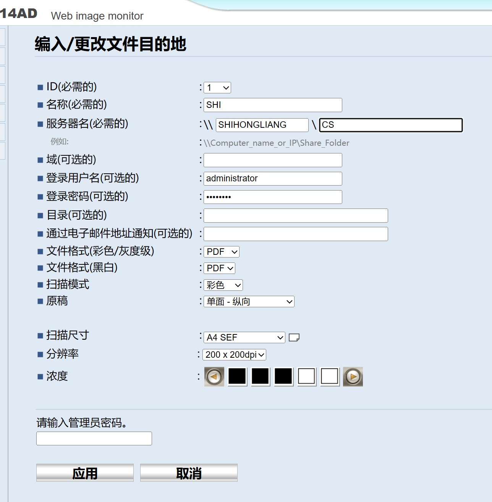Open the 200 x 200dpi resolution dropdown
The image size is (492, 502).
[234, 355]
